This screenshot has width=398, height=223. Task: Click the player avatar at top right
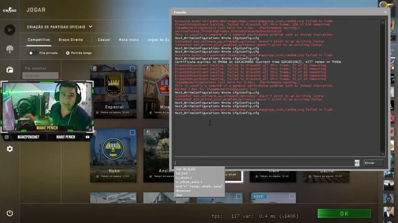(x=384, y=4)
